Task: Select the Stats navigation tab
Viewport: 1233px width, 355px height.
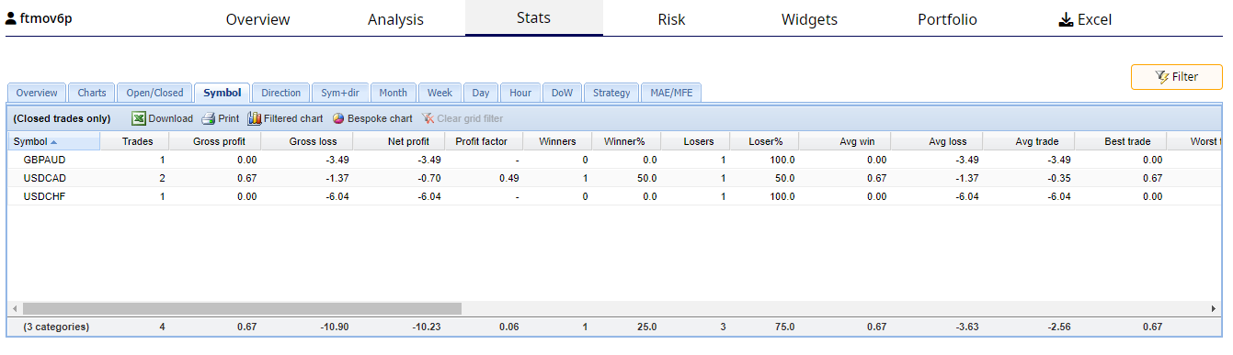Action: [x=534, y=18]
